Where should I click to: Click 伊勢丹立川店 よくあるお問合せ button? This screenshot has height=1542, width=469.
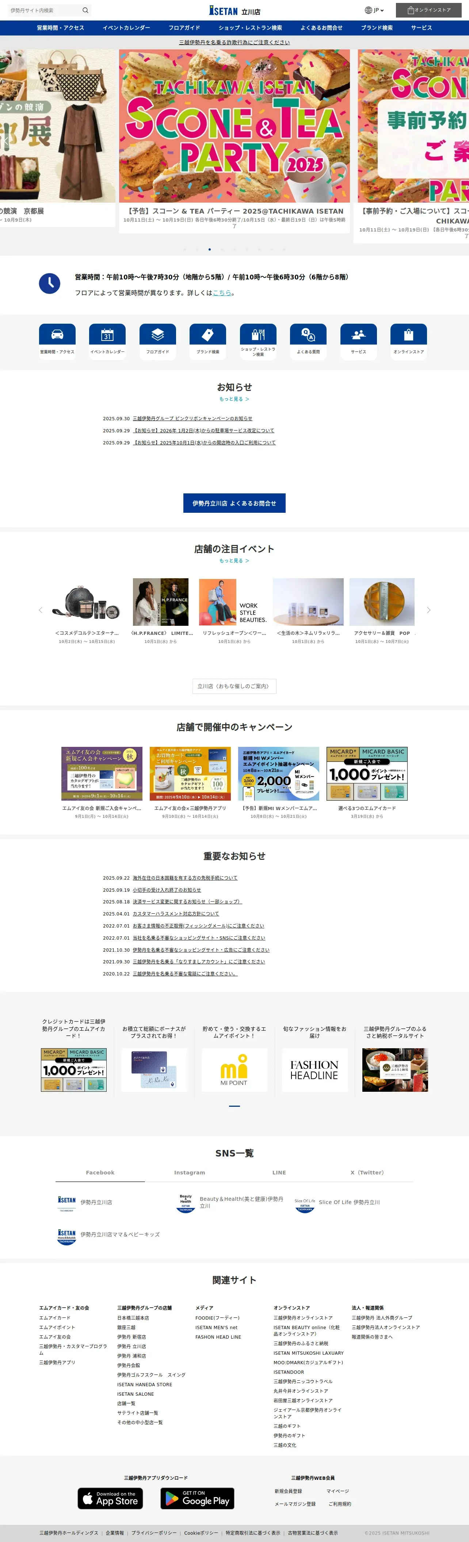[234, 503]
